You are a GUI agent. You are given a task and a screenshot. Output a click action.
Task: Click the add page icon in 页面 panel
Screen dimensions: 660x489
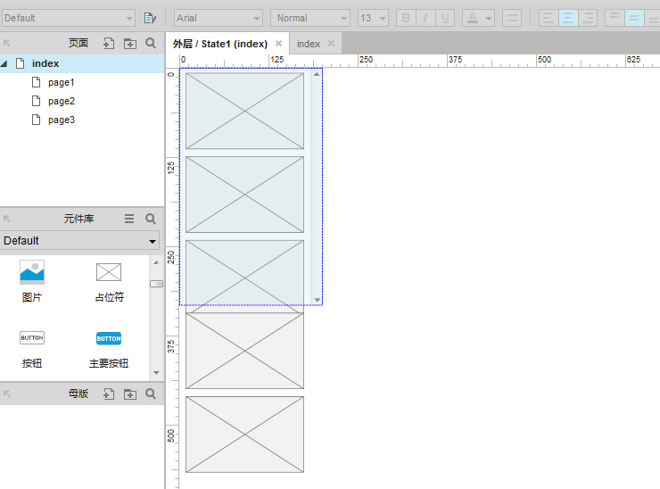pyautogui.click(x=109, y=43)
